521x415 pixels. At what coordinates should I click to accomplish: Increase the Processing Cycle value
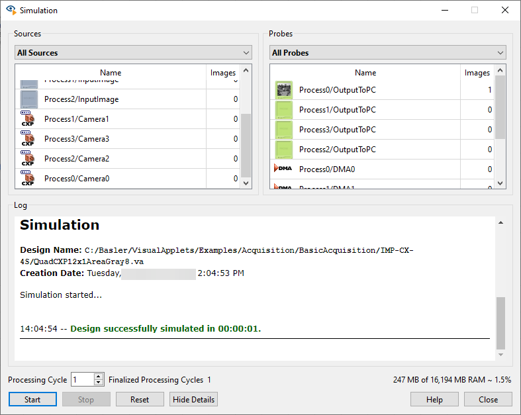99,377
